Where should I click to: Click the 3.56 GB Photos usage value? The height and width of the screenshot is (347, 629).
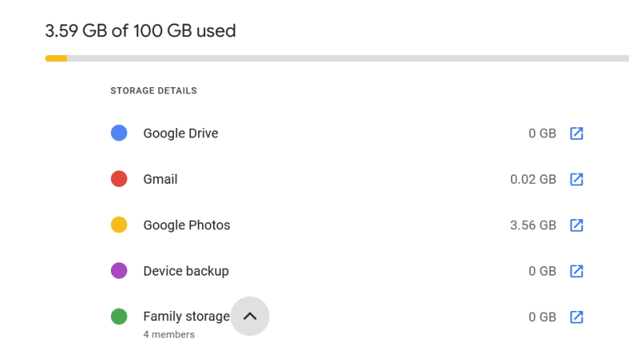click(532, 225)
